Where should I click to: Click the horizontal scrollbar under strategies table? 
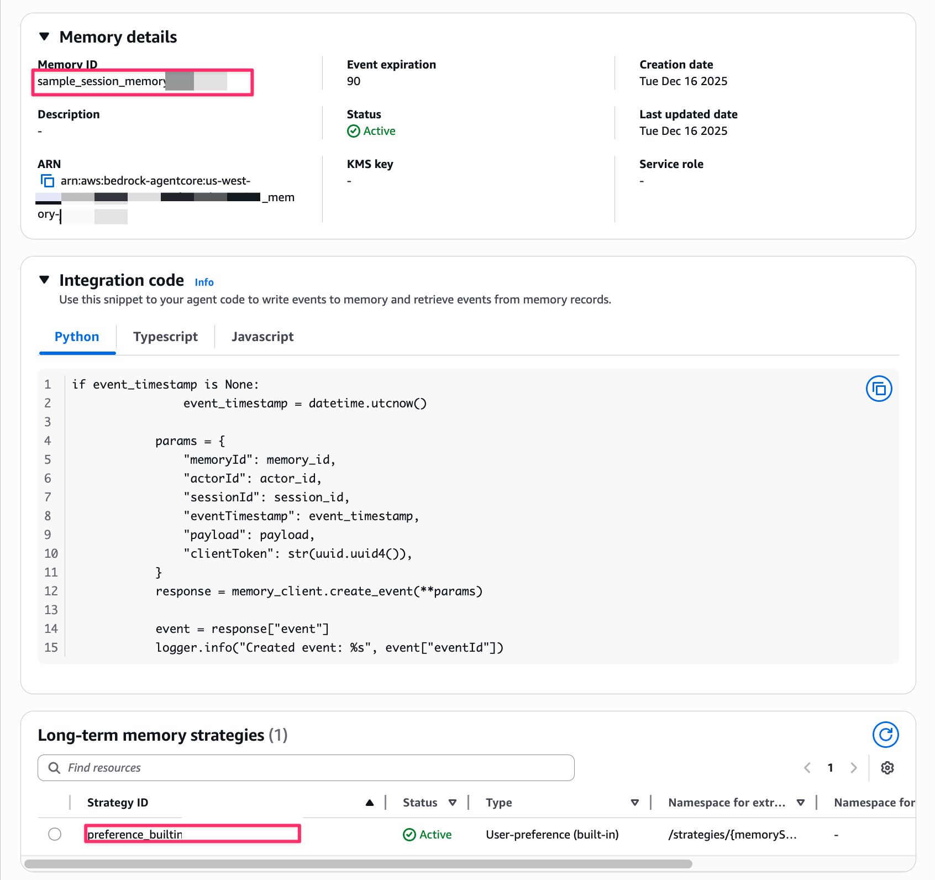(358, 864)
